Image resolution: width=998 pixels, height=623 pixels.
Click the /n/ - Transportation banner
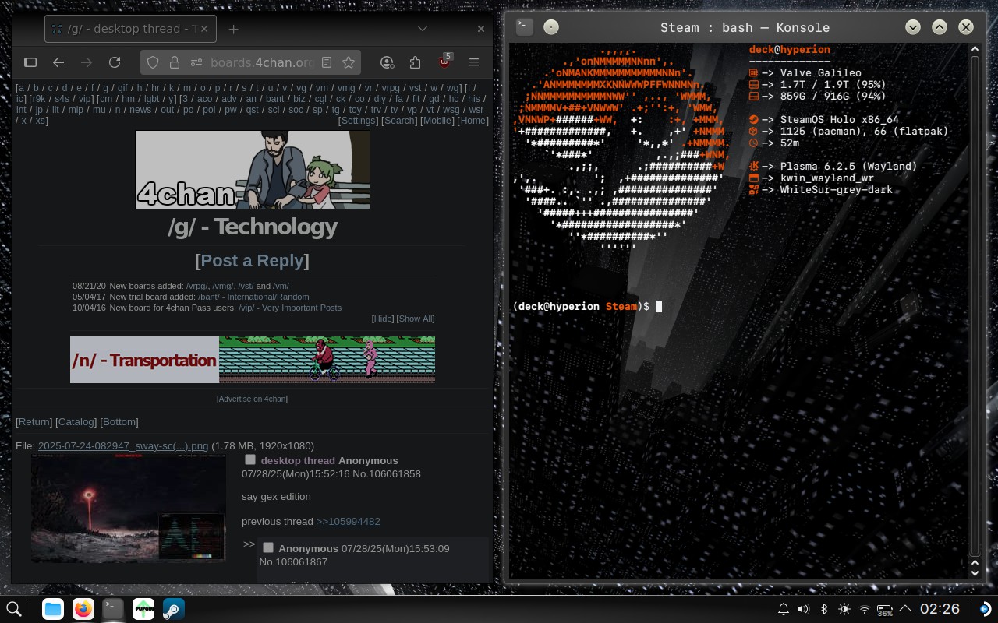[253, 360]
